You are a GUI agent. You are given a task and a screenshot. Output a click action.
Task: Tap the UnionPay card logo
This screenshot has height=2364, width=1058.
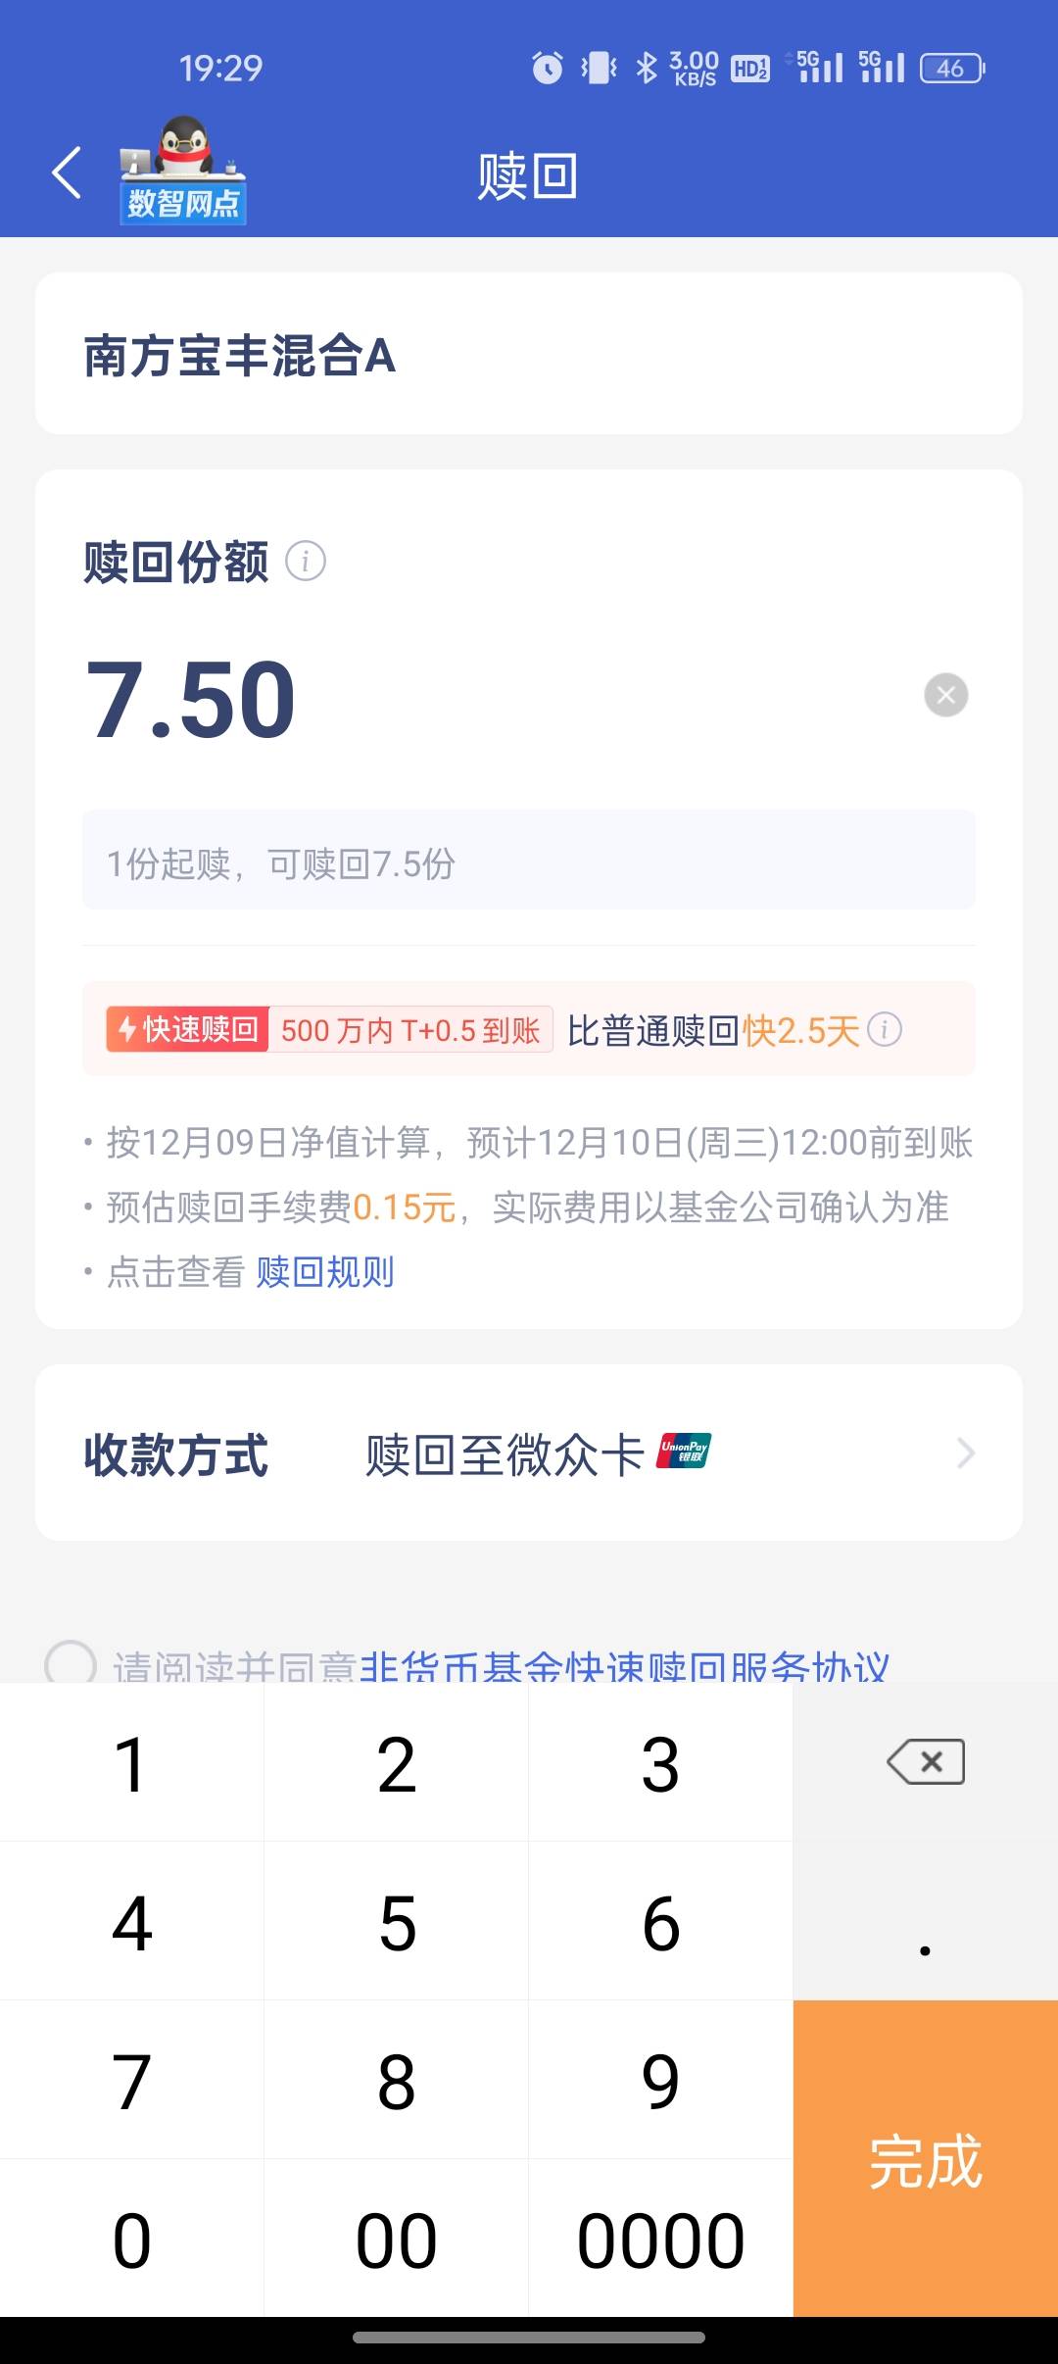685,1451
